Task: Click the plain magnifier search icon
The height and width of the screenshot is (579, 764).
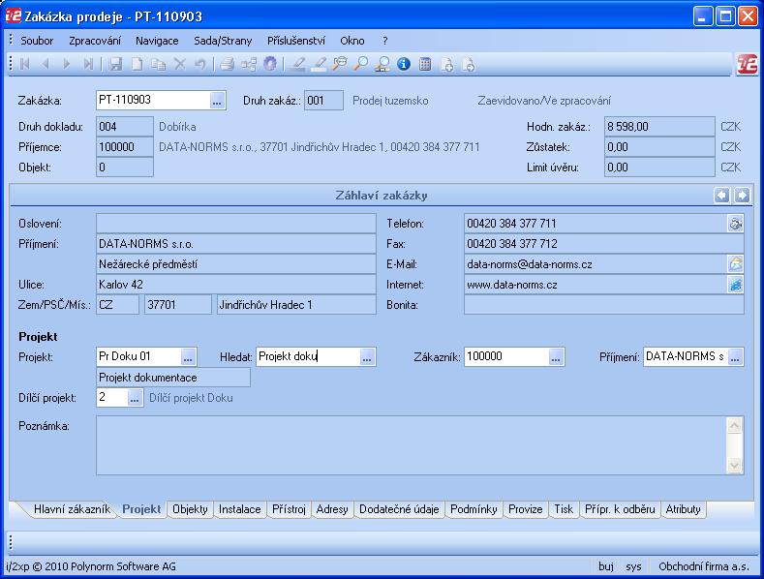Action: tap(360, 64)
